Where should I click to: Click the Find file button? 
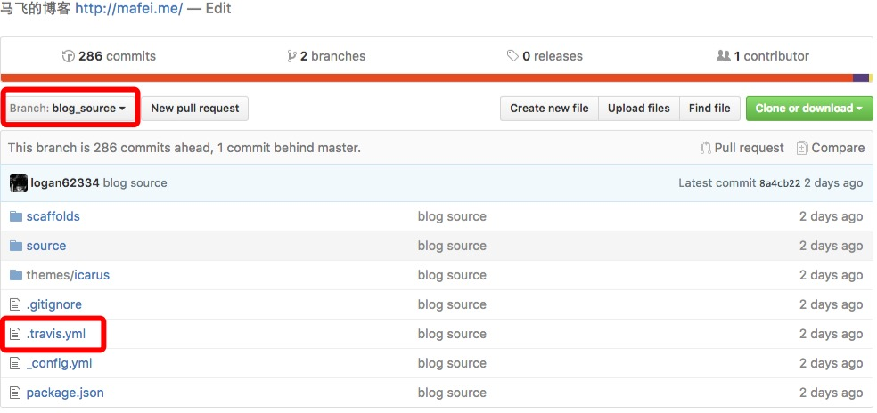click(709, 109)
